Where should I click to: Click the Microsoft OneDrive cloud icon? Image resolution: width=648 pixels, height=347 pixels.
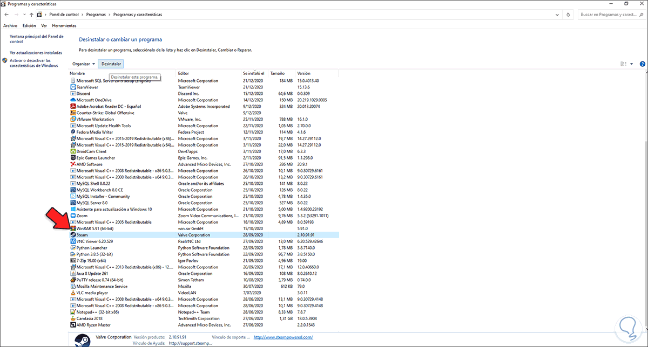pos(73,100)
